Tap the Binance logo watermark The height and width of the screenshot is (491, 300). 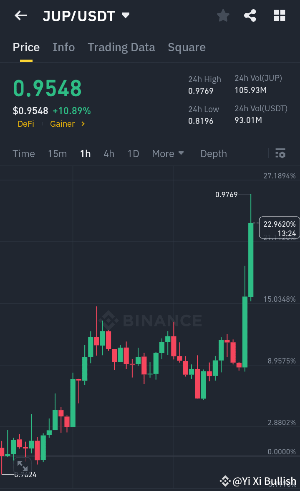151,321
